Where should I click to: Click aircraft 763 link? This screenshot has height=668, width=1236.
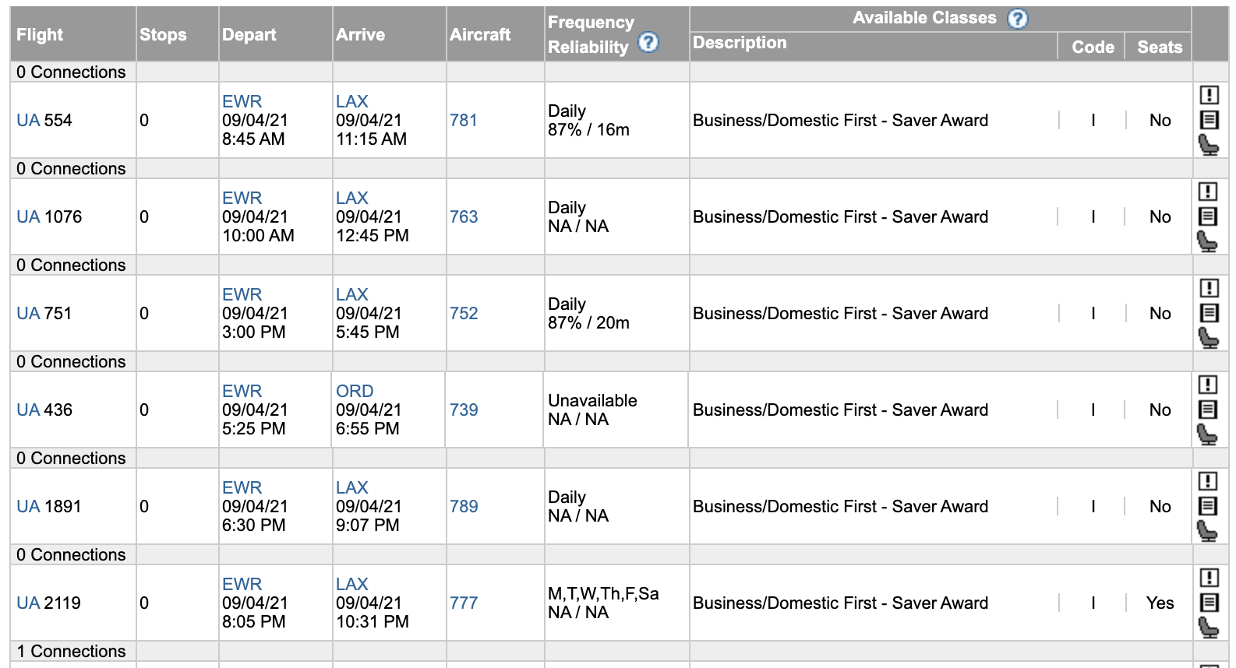[464, 217]
